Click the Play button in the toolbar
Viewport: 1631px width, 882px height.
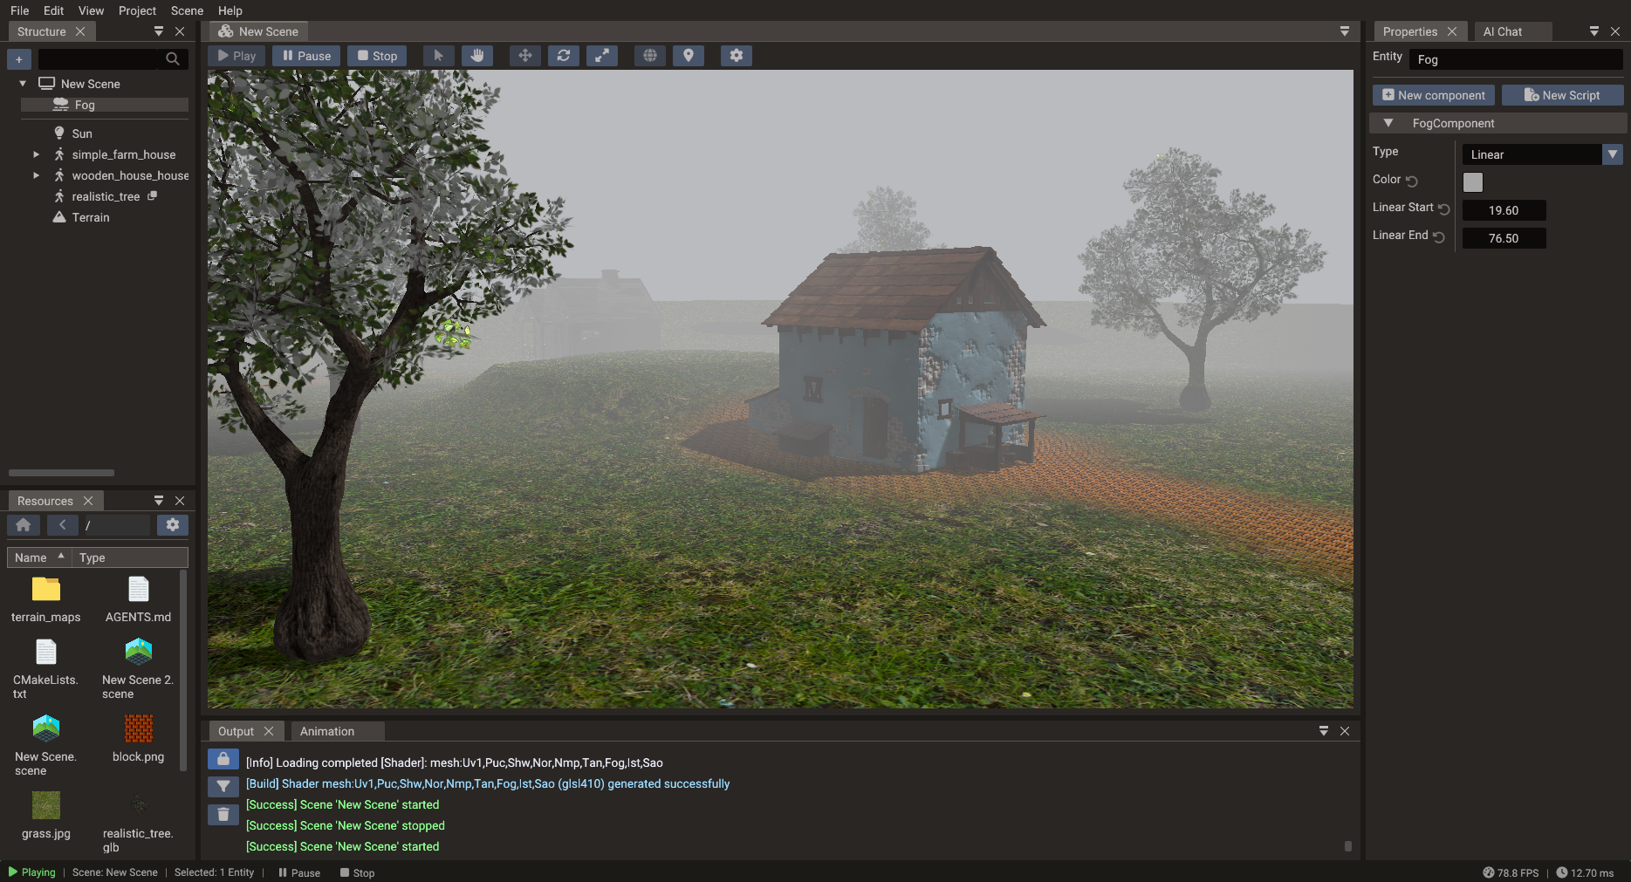236,56
